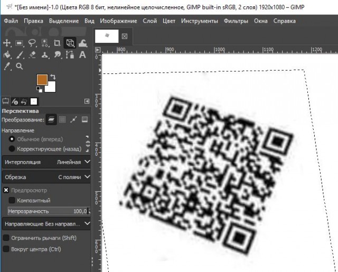
Task: Choose Обычное (вперед) direction
Action: (36, 139)
